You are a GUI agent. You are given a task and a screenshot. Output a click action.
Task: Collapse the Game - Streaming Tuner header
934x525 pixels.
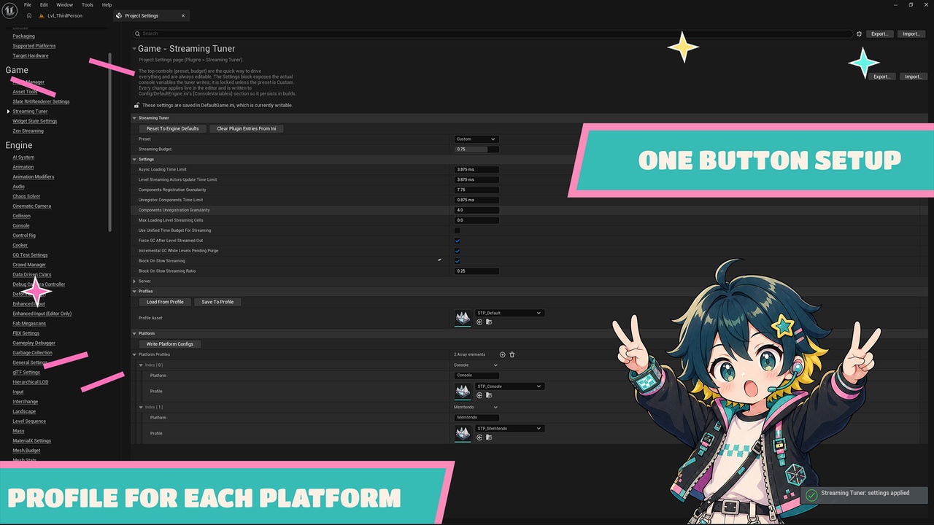tap(134, 49)
